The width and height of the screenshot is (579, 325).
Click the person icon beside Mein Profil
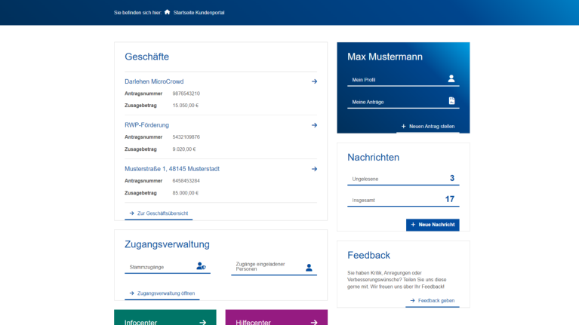(x=451, y=78)
